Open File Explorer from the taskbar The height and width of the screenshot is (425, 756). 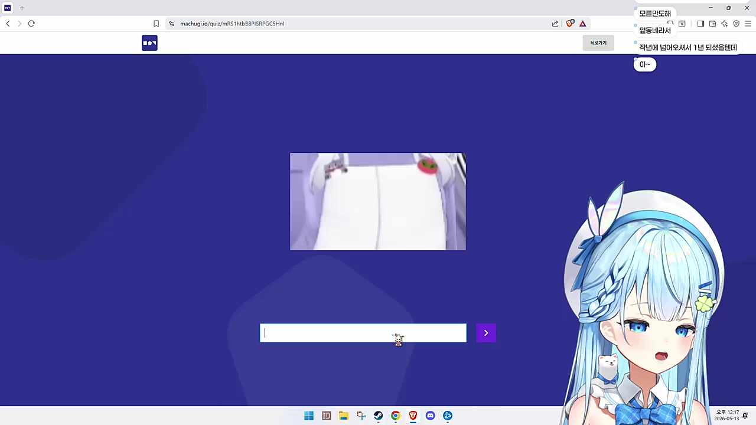coord(344,416)
